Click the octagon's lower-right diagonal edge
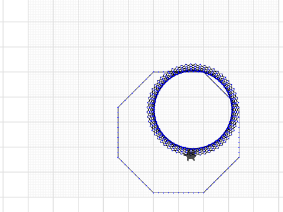The width and height of the screenshot is (283, 212). pyautogui.click(x=221, y=175)
